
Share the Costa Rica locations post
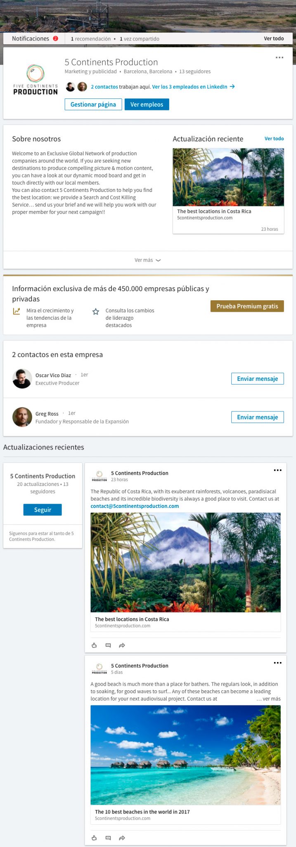122,645
